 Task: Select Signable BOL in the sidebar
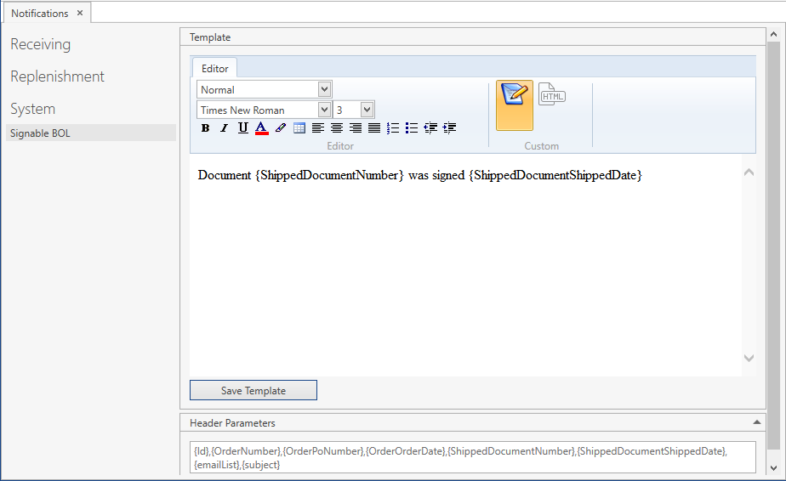[x=41, y=133]
